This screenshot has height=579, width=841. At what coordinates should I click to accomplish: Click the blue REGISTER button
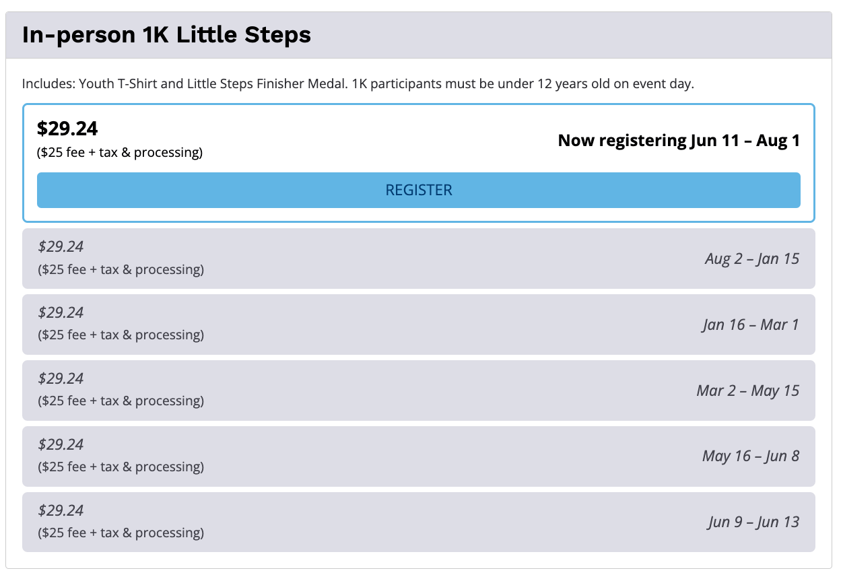point(418,190)
